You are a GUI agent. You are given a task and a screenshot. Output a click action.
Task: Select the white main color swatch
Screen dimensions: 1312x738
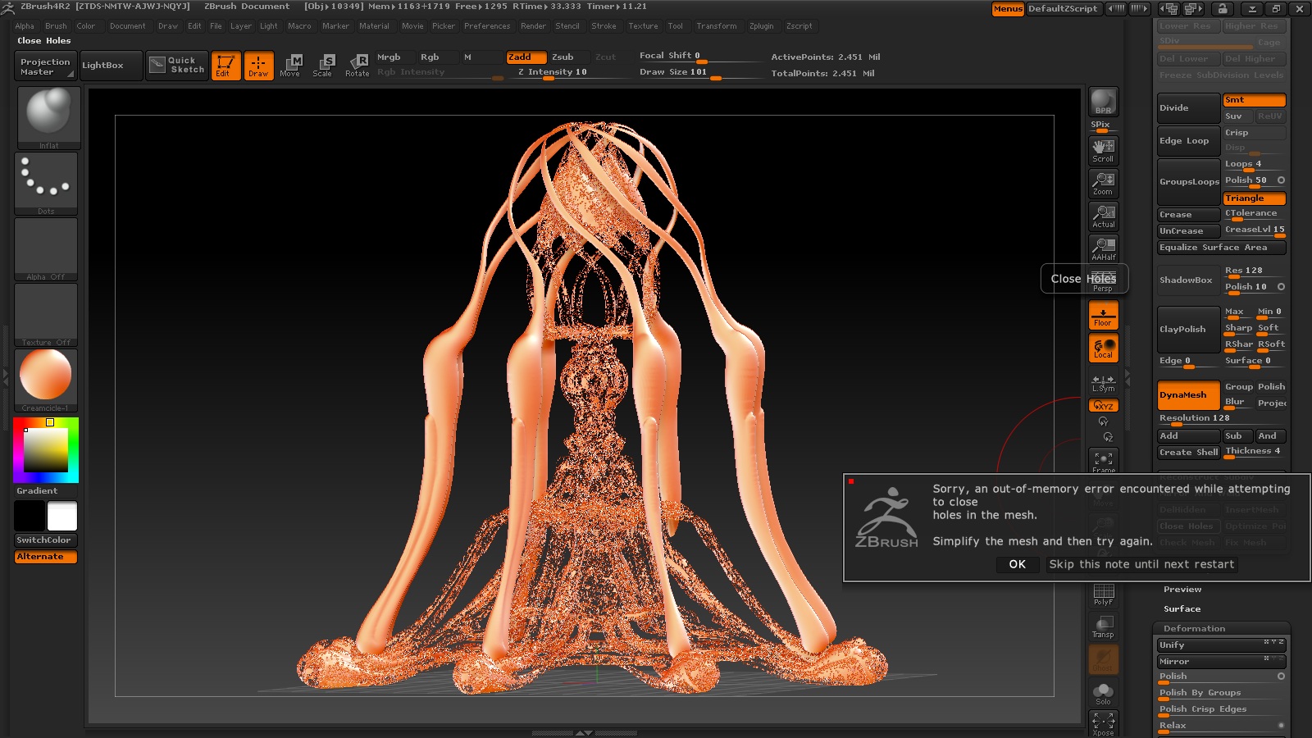[x=62, y=516]
